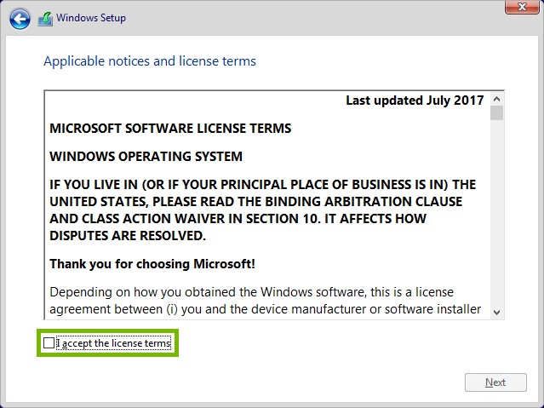Click the 'DISPUTES ARE RESOLVED.' line
Viewport: 544px width, 408px height.
(x=128, y=236)
